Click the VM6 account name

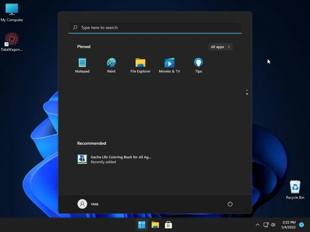94,204
